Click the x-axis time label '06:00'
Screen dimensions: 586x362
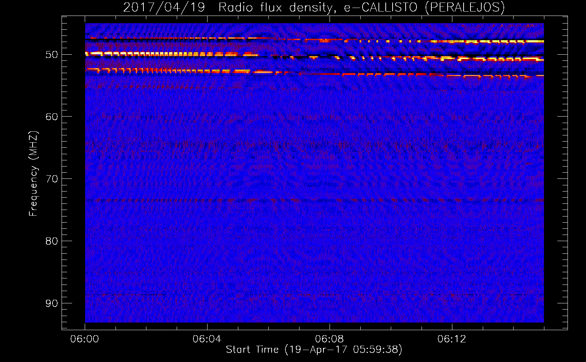tap(85, 339)
